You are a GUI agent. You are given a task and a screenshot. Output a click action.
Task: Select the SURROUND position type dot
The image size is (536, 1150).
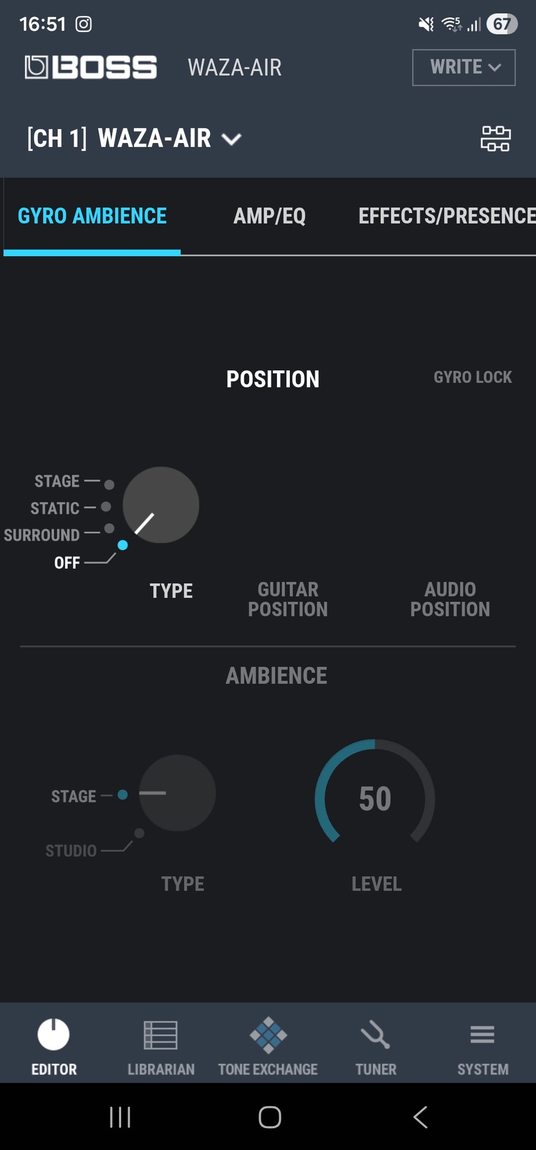coord(109,528)
